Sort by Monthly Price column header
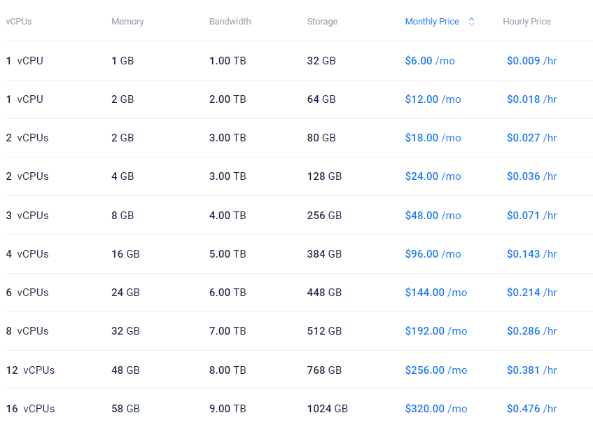 click(x=432, y=22)
